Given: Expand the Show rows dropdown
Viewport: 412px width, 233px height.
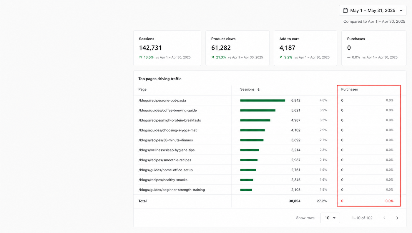Looking at the screenshot, I should pyautogui.click(x=330, y=218).
